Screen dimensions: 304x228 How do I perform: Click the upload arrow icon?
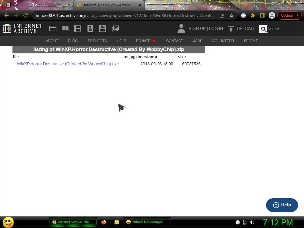[x=231, y=28]
